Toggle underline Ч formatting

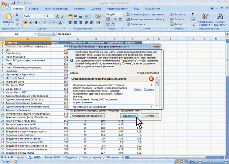click(x=36, y=22)
